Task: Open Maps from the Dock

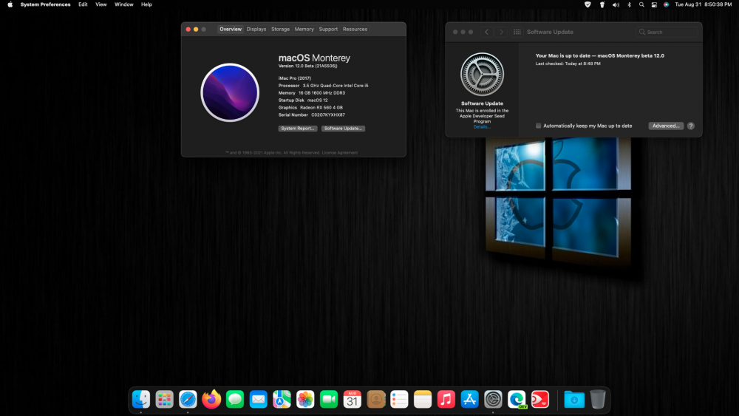Action: pyautogui.click(x=282, y=400)
